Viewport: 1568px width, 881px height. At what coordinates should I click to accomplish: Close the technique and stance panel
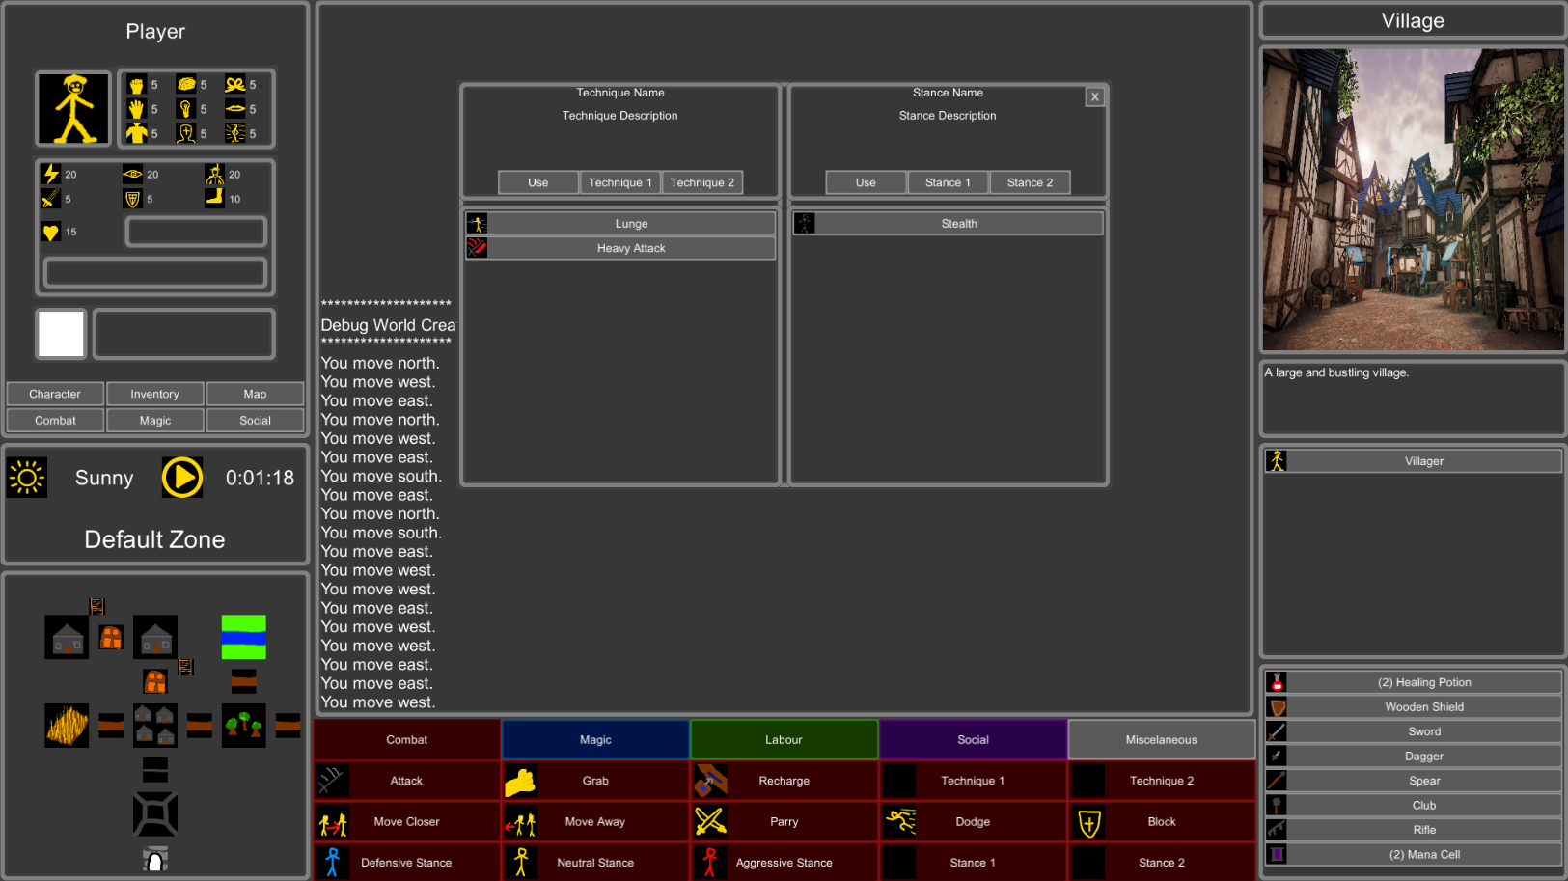(1094, 96)
